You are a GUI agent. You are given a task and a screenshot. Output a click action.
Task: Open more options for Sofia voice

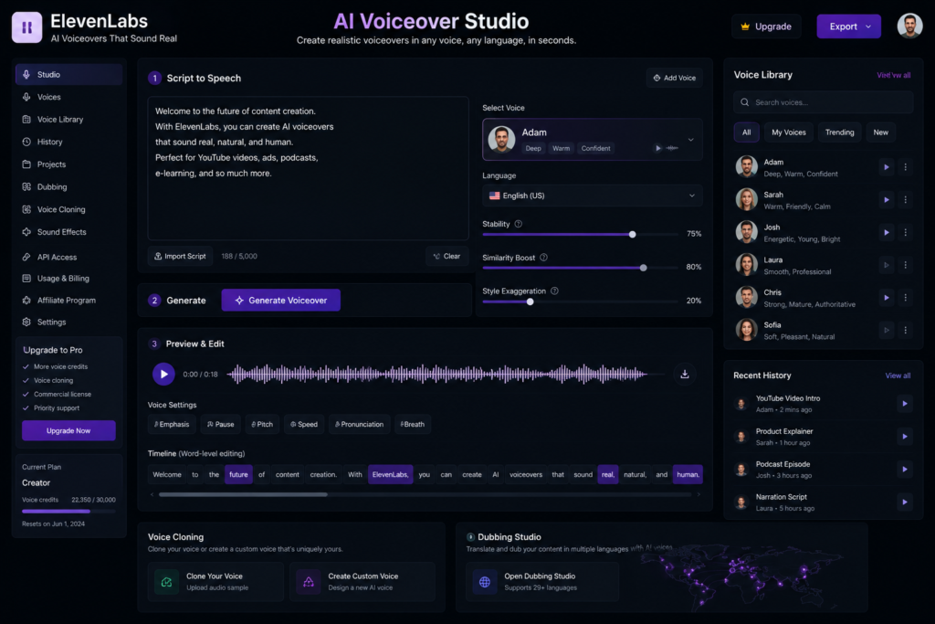905,330
